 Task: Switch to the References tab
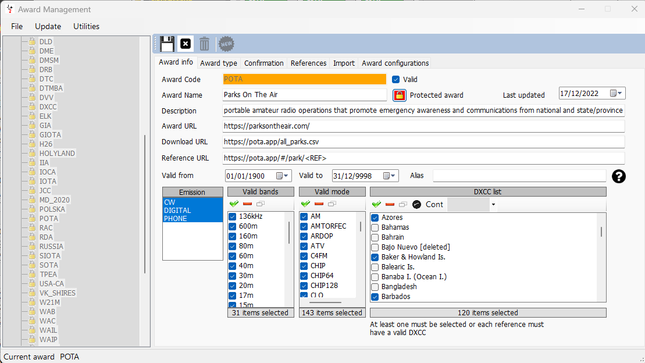pos(308,63)
